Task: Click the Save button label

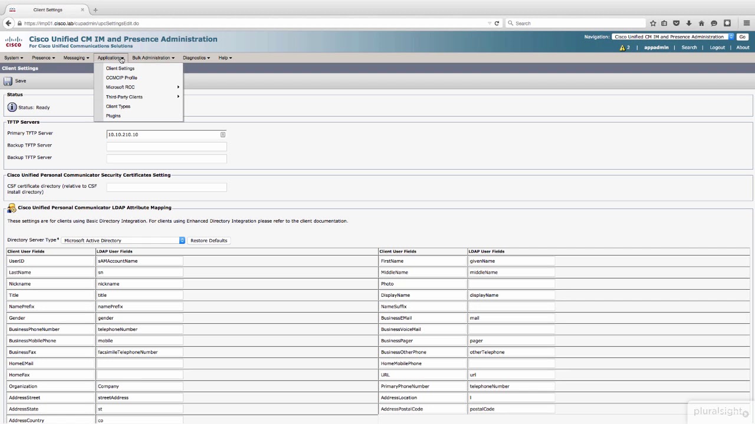Action: coord(21,81)
